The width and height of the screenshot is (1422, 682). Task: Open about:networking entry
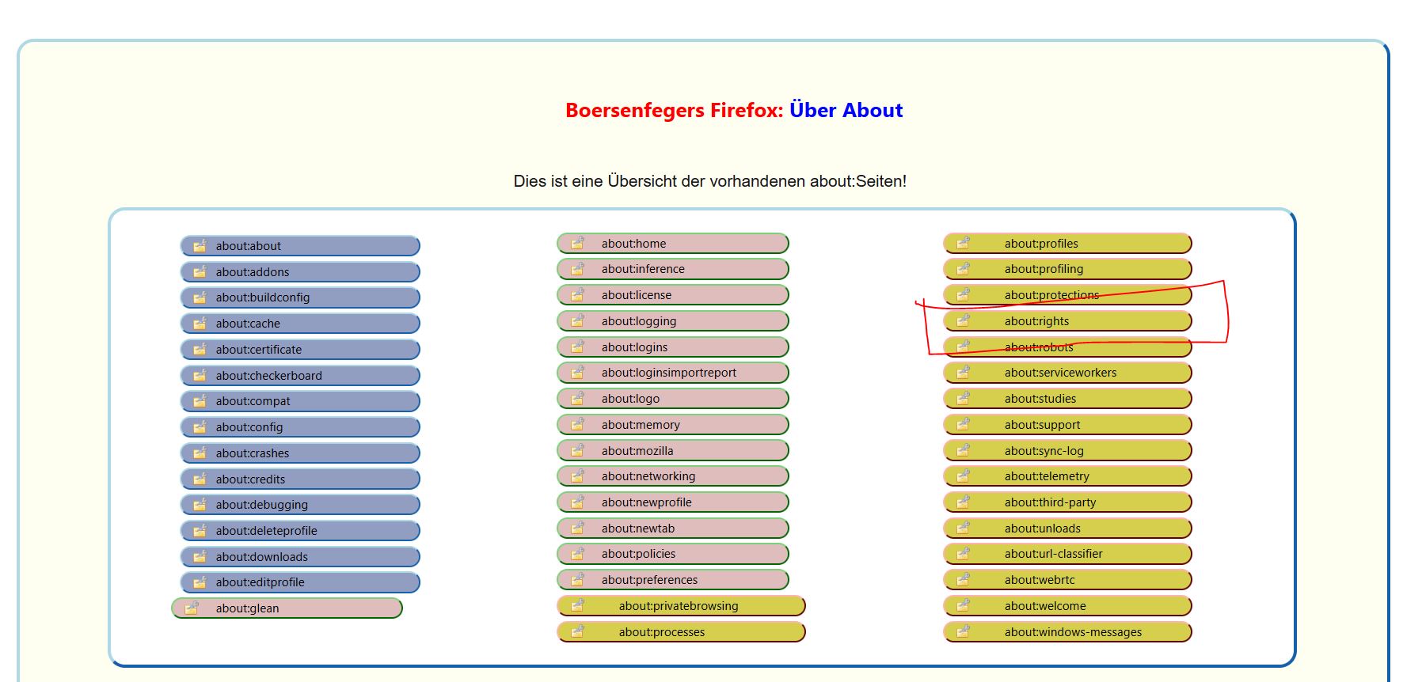(x=673, y=476)
